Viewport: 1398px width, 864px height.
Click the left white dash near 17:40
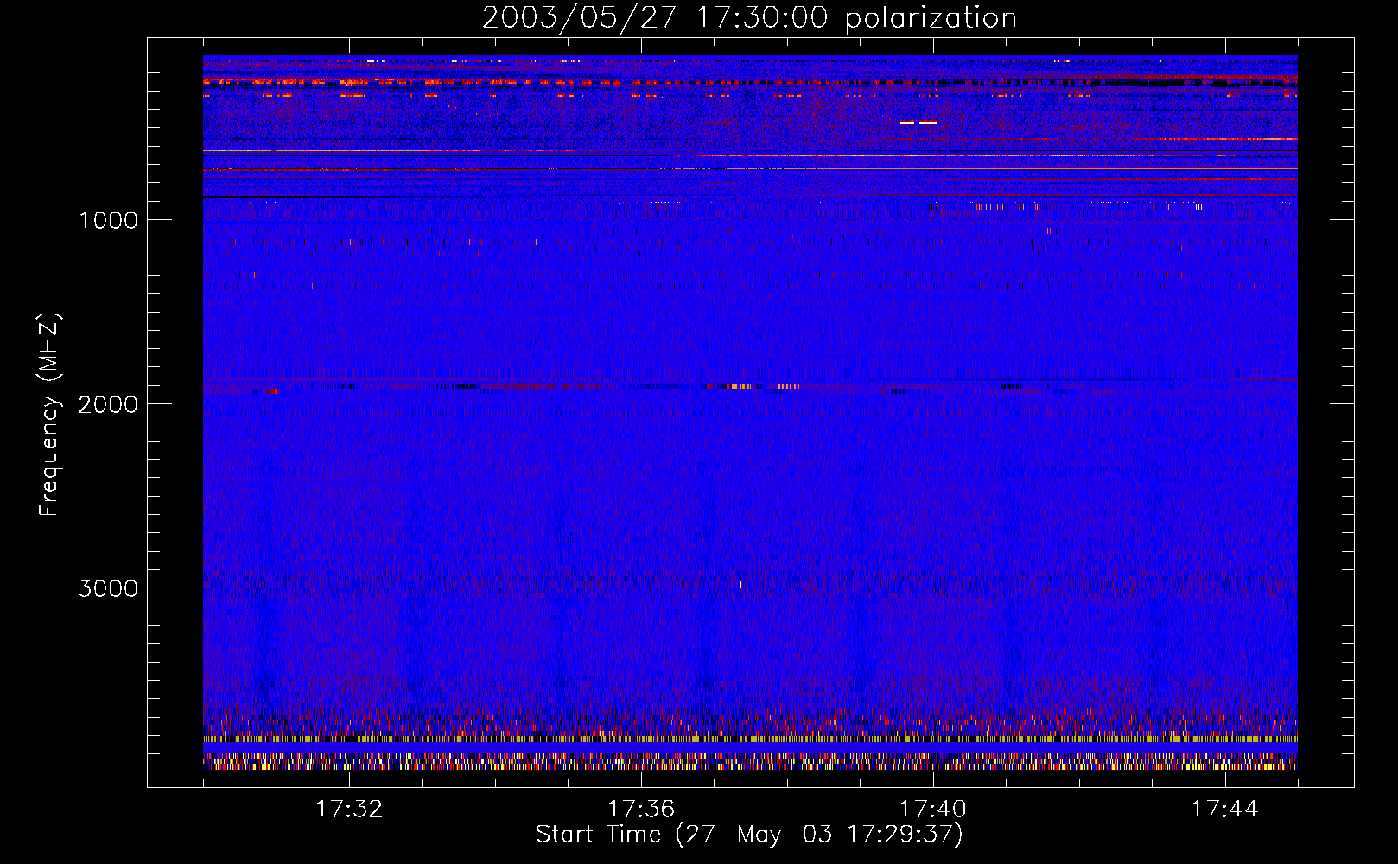(907, 123)
